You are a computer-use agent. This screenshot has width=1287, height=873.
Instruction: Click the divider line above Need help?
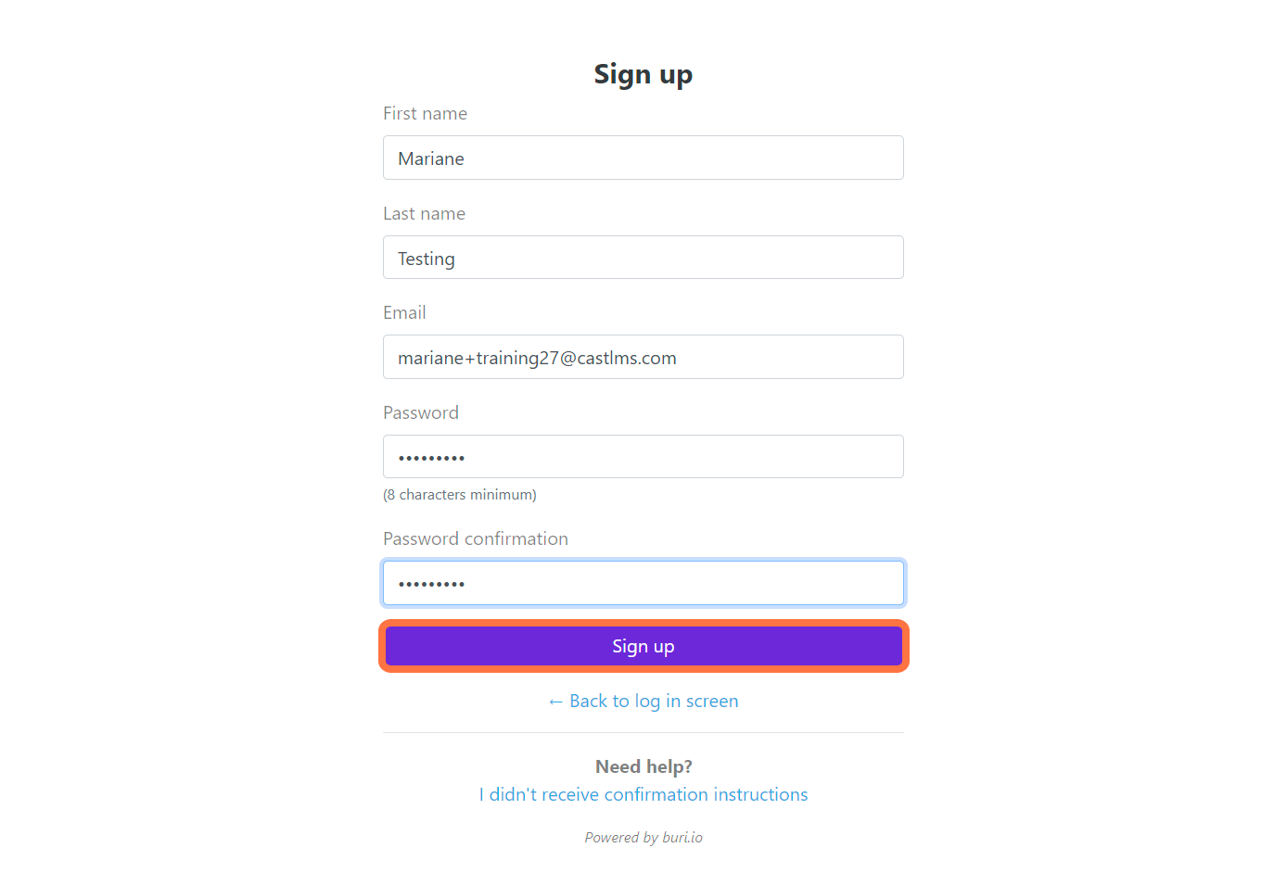[x=643, y=733]
